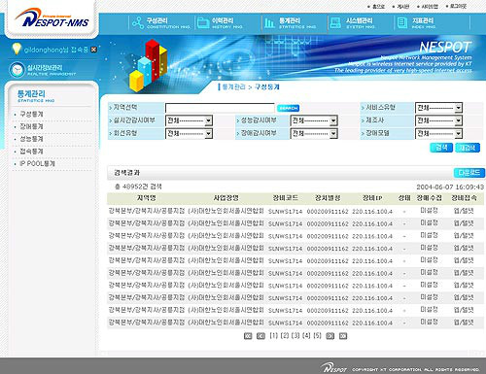Go to results page [2]
The width and height of the screenshot is (486, 374).
point(285,335)
